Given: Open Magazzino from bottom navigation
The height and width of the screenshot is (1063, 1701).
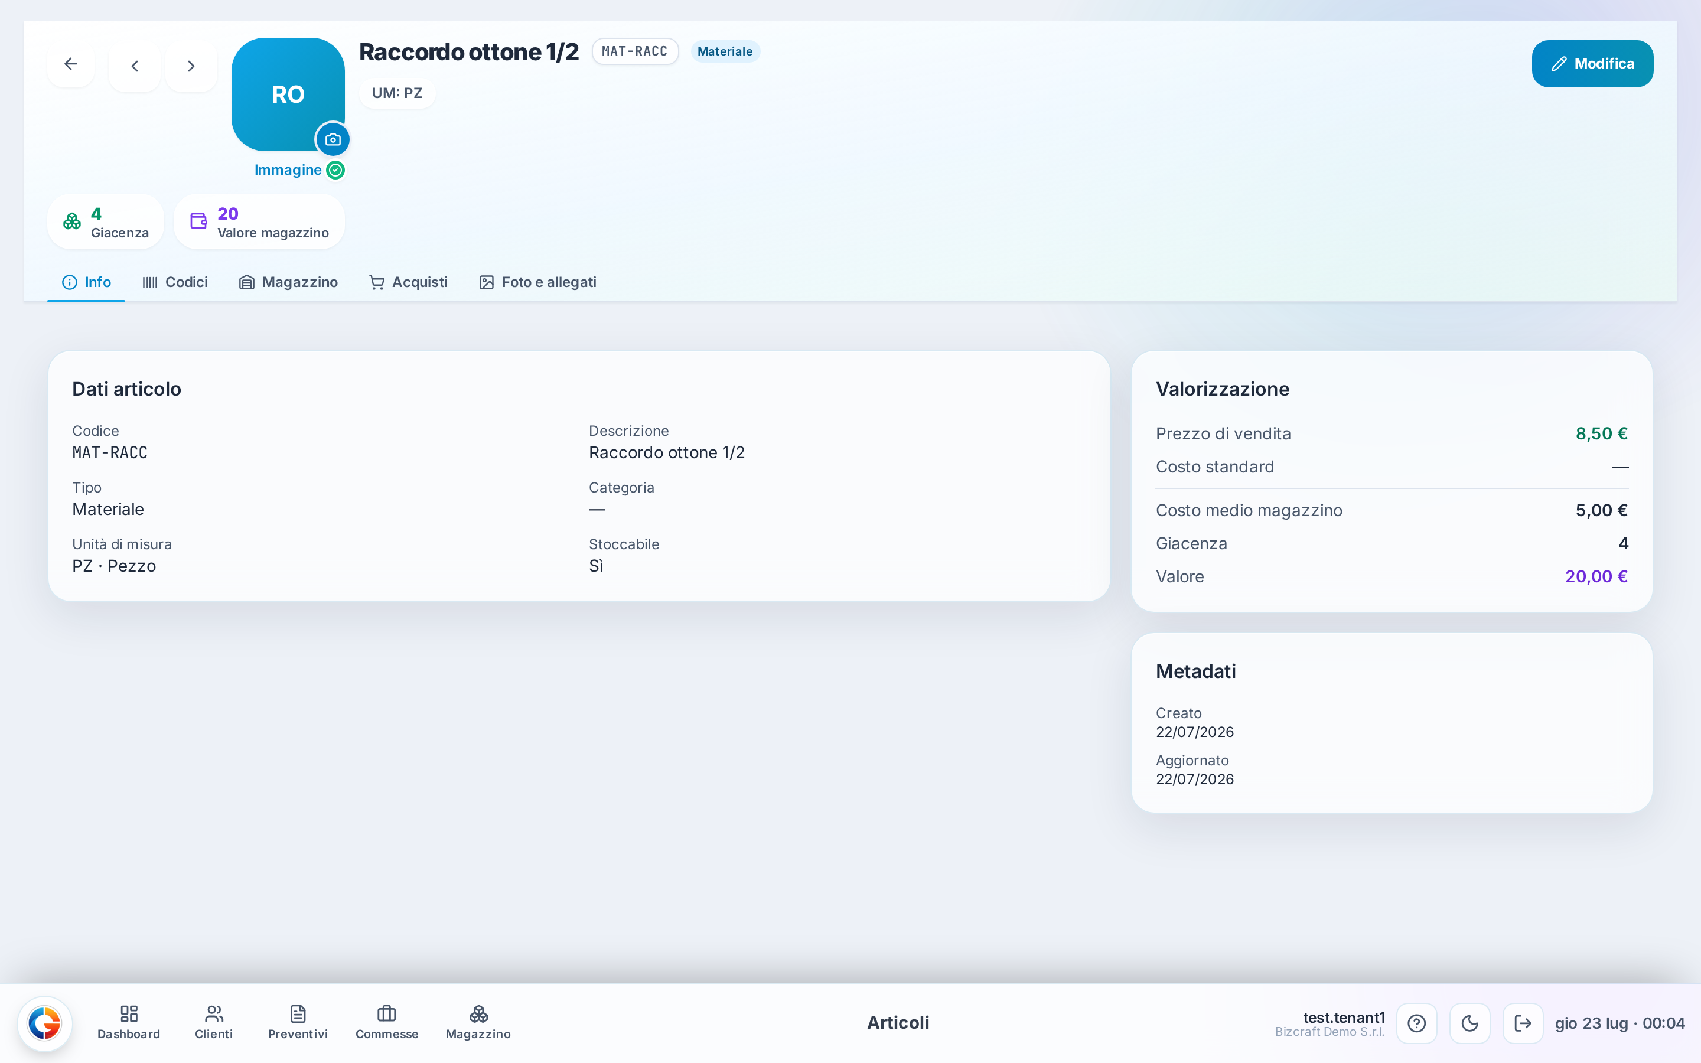Looking at the screenshot, I should 478,1023.
